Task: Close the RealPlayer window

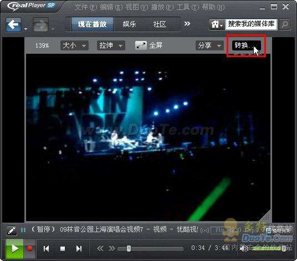Action: coord(285,7)
